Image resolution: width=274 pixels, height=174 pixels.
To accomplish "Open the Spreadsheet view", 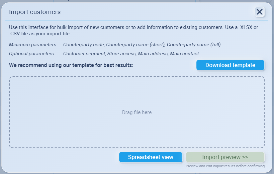I will point(151,157).
